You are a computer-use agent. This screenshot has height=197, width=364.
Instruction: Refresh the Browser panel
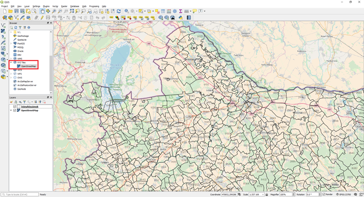pyautogui.click(x=15, y=27)
